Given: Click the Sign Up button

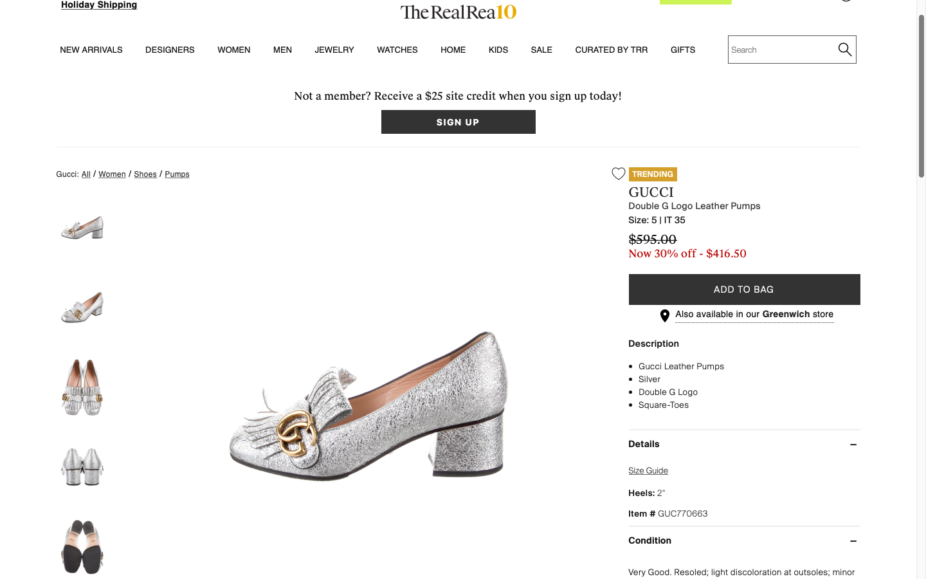Looking at the screenshot, I should point(458,122).
